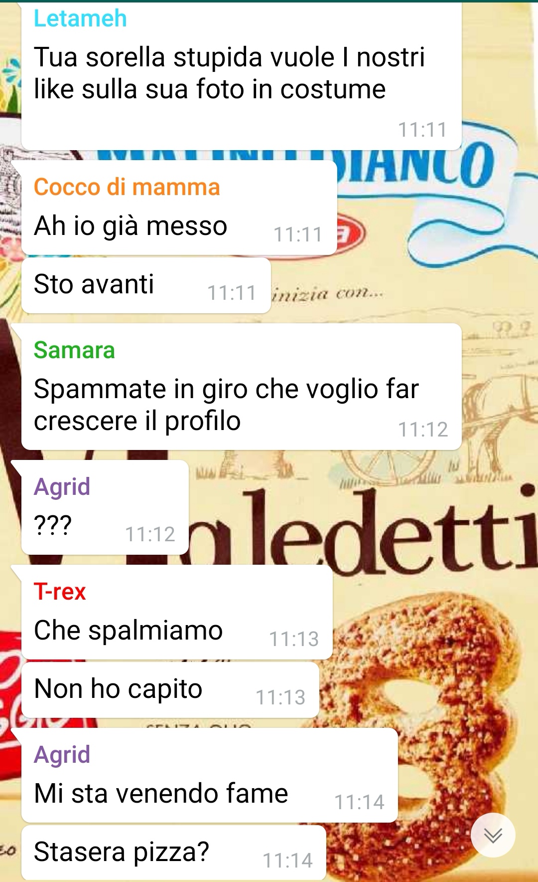Open Letameh sender name
Screen dimensions: 538x882
pos(80,18)
